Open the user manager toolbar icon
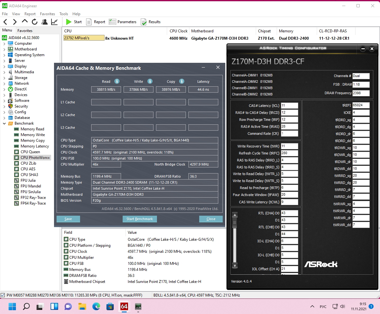 click(x=44, y=22)
